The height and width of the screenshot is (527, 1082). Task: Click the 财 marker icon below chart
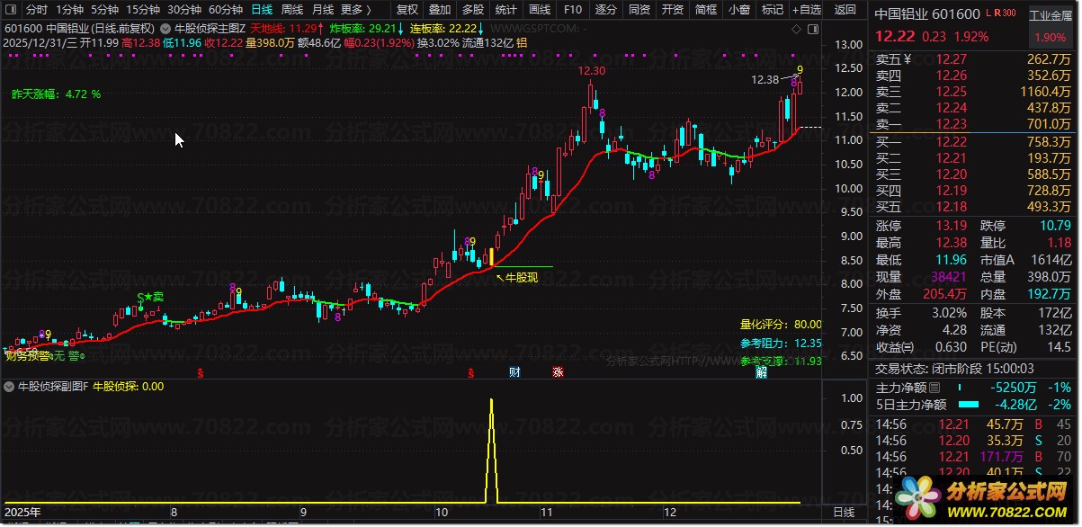[514, 371]
